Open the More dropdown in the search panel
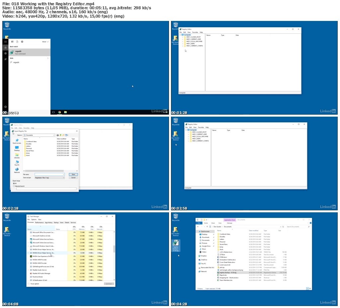 [x=45, y=42]
